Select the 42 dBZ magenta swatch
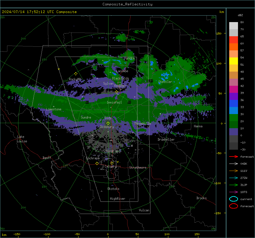Screen dimensions: 255x238 click(x=233, y=89)
